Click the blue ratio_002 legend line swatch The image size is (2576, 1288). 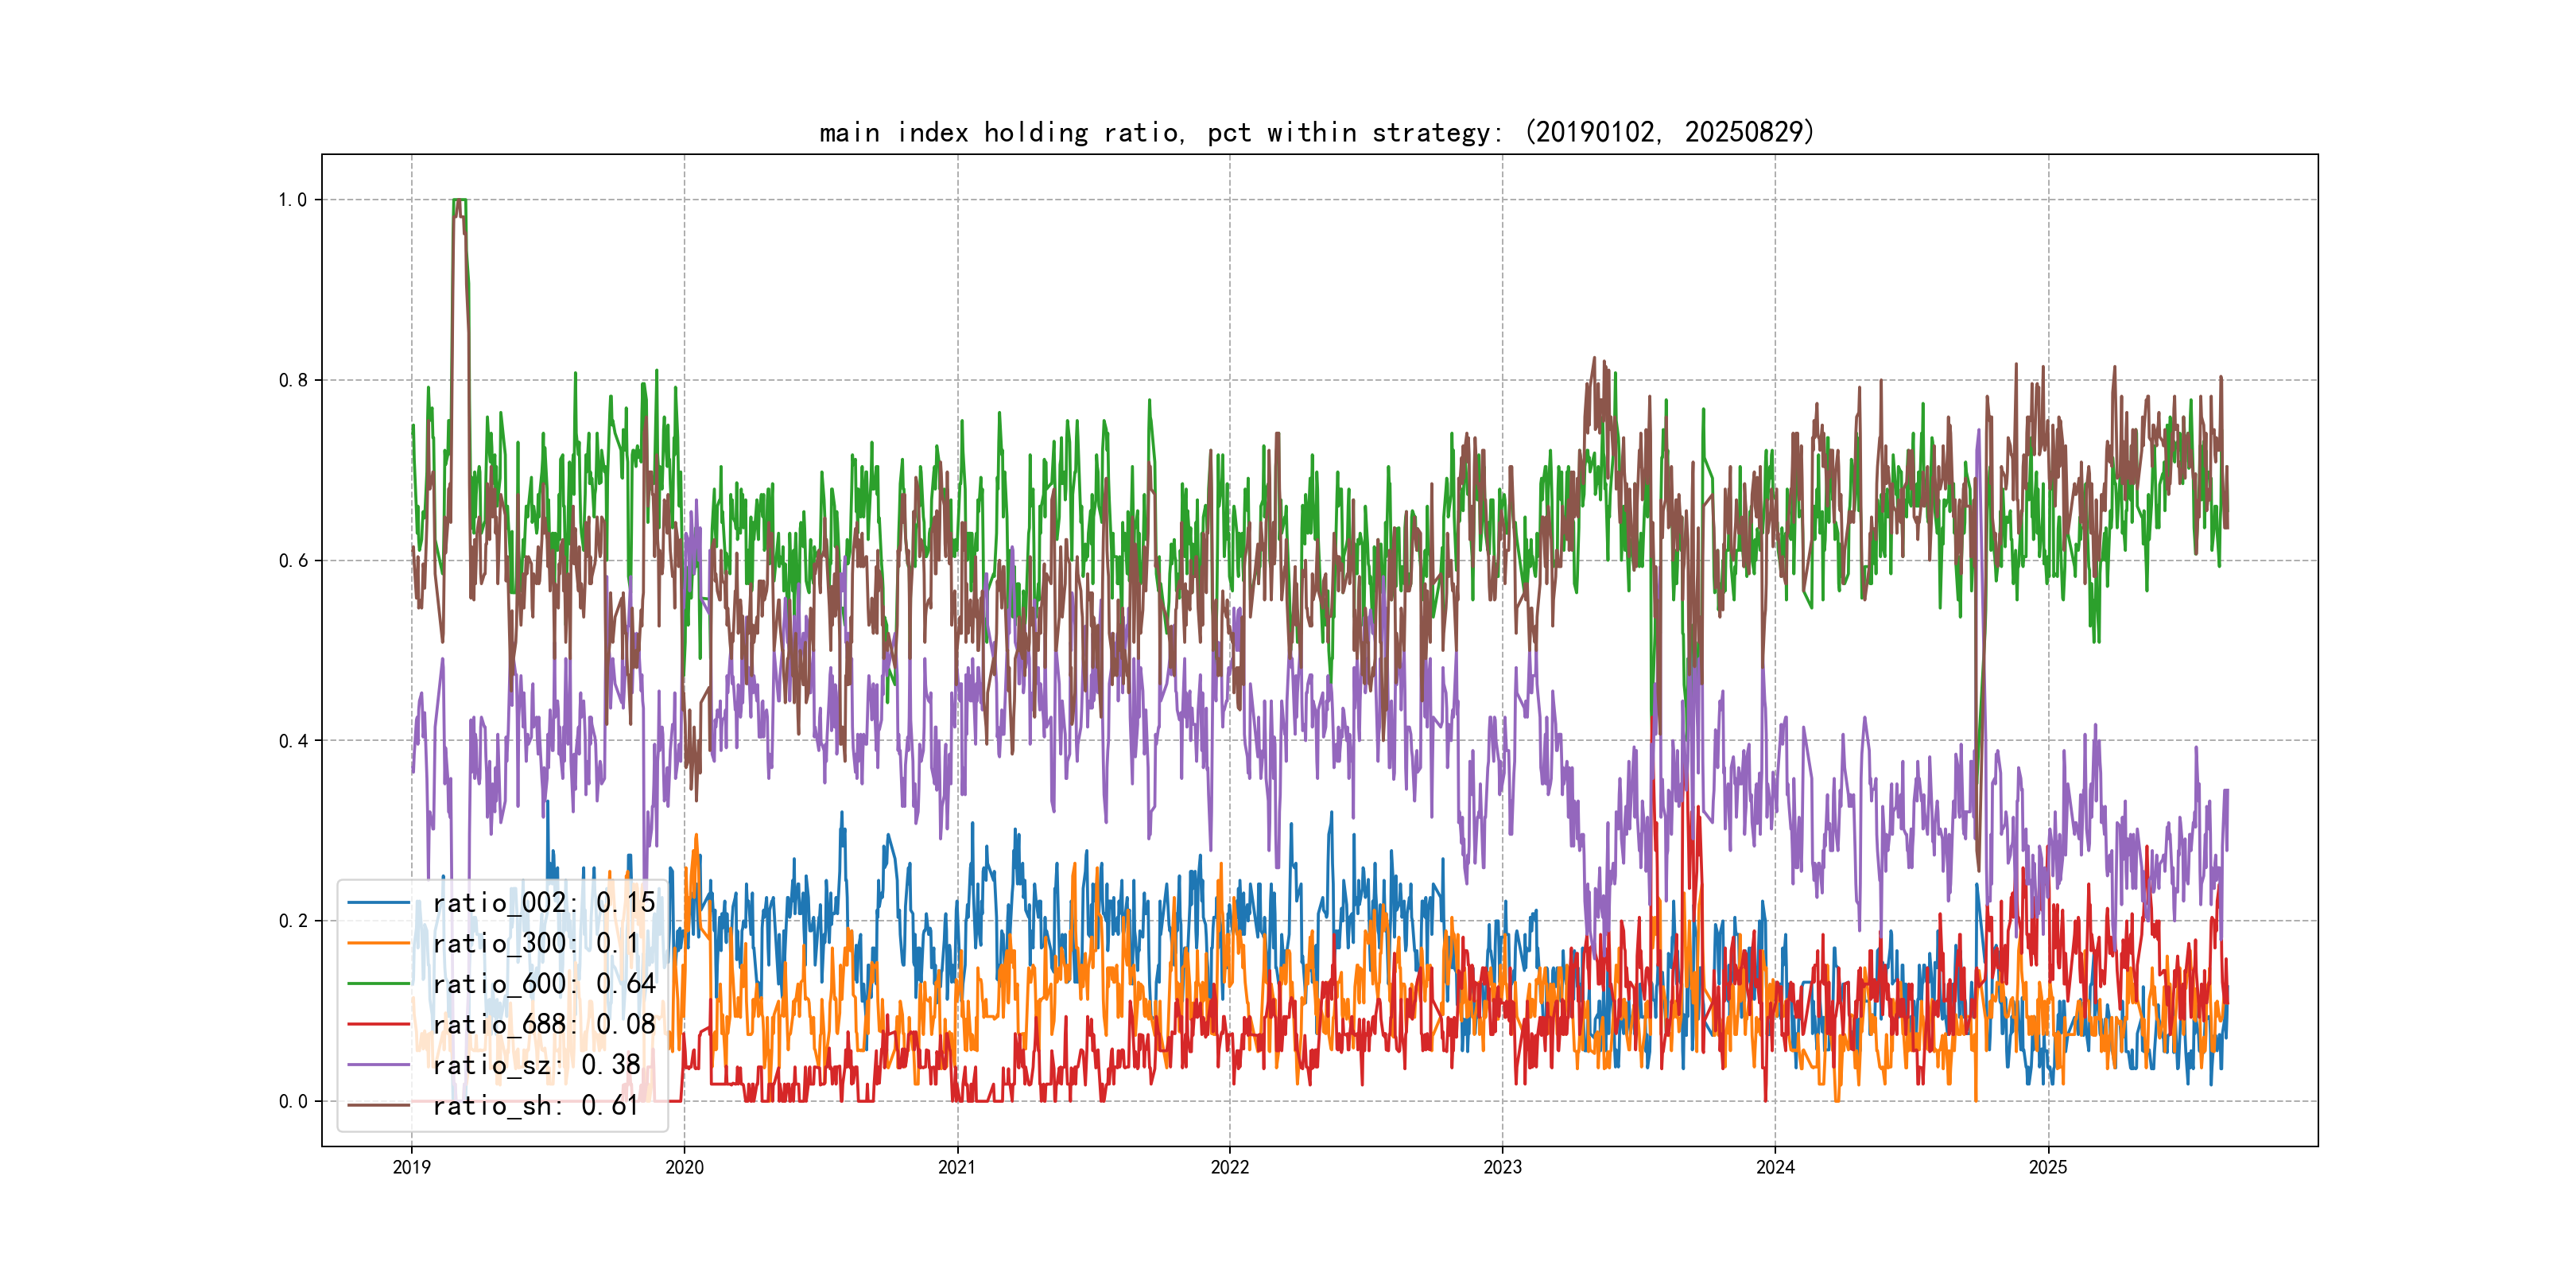point(379,903)
